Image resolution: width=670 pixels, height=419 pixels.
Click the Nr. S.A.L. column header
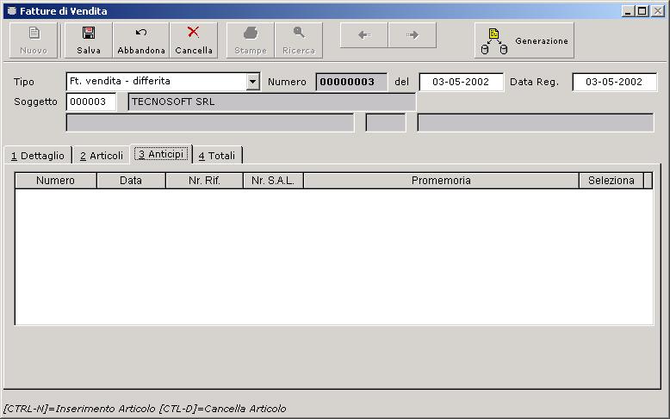click(273, 181)
